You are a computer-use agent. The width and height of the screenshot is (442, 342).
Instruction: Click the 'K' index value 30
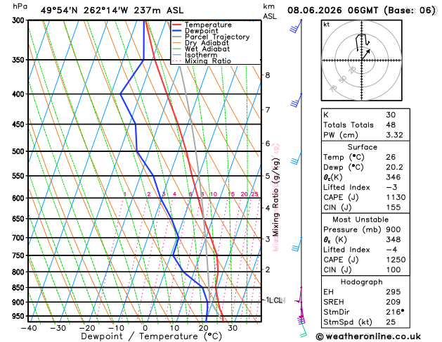[391, 115]
